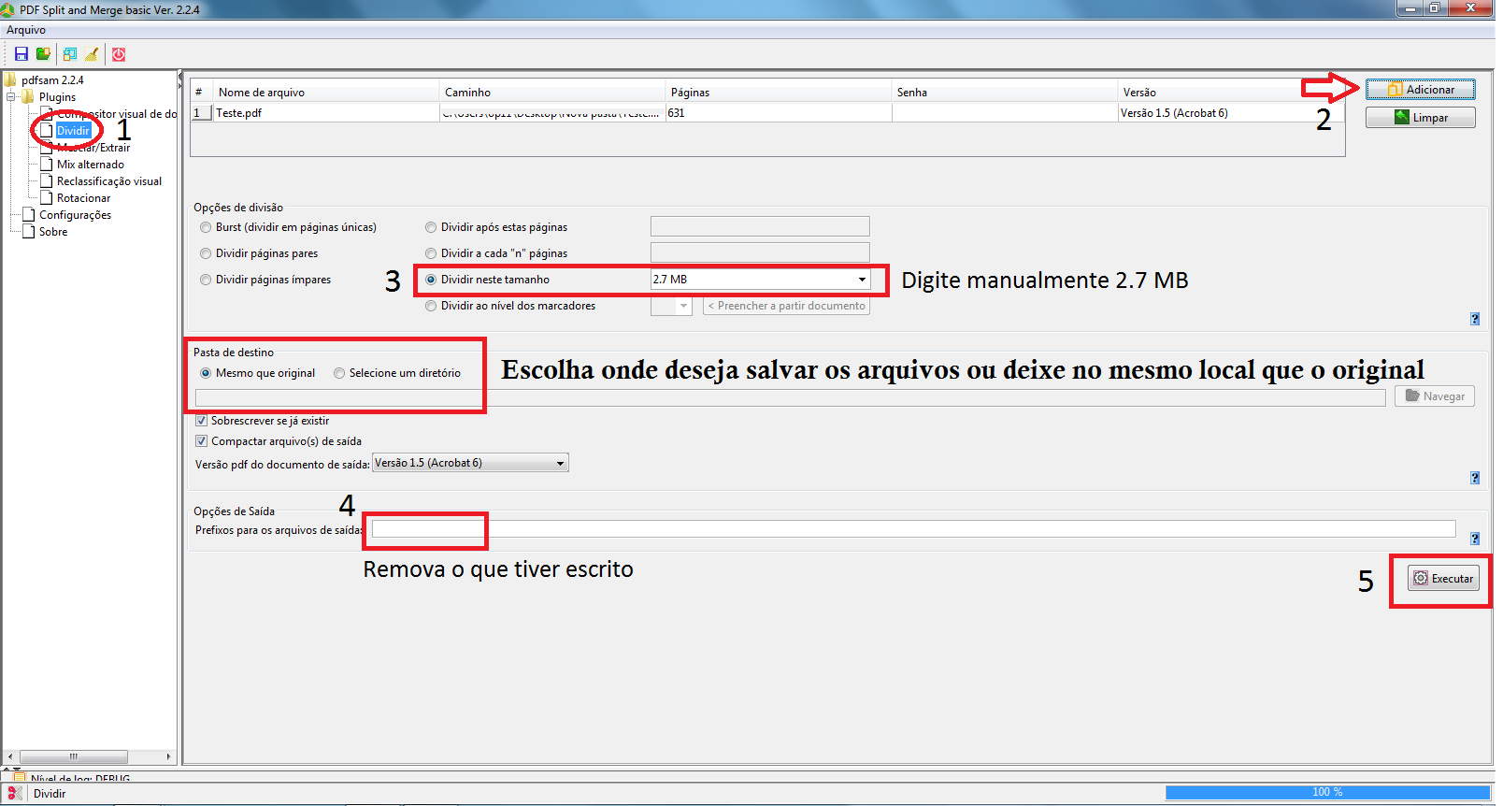
Task: Collapse the Plugins tree node
Action: click(11, 97)
